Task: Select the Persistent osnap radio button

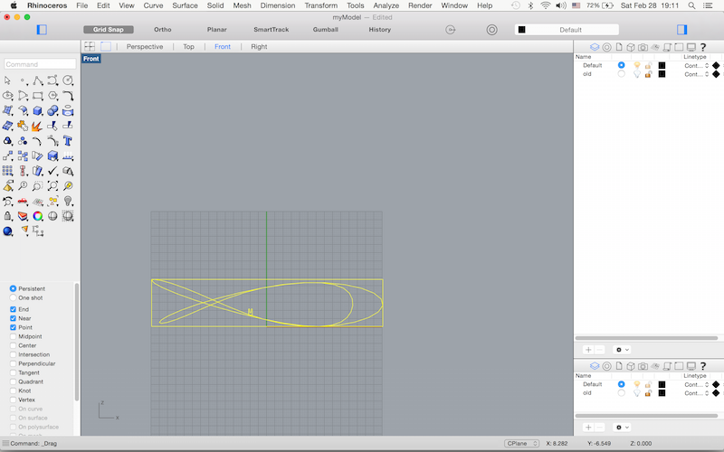Action: [x=13, y=288]
